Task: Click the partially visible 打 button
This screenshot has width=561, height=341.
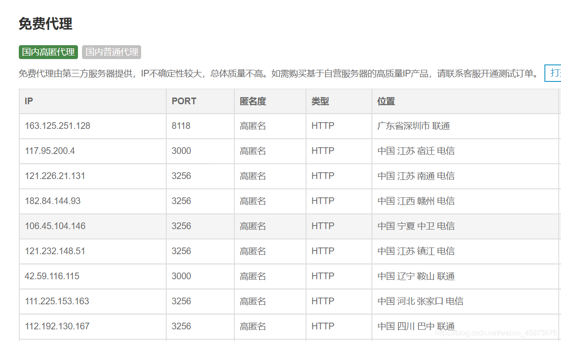Action: point(553,73)
